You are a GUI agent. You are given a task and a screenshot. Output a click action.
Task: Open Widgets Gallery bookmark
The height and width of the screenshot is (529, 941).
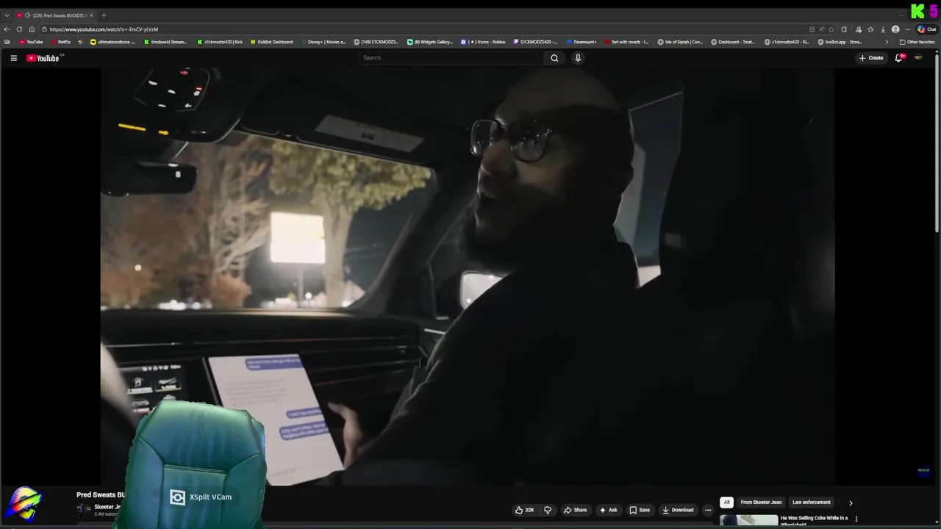pyautogui.click(x=430, y=42)
